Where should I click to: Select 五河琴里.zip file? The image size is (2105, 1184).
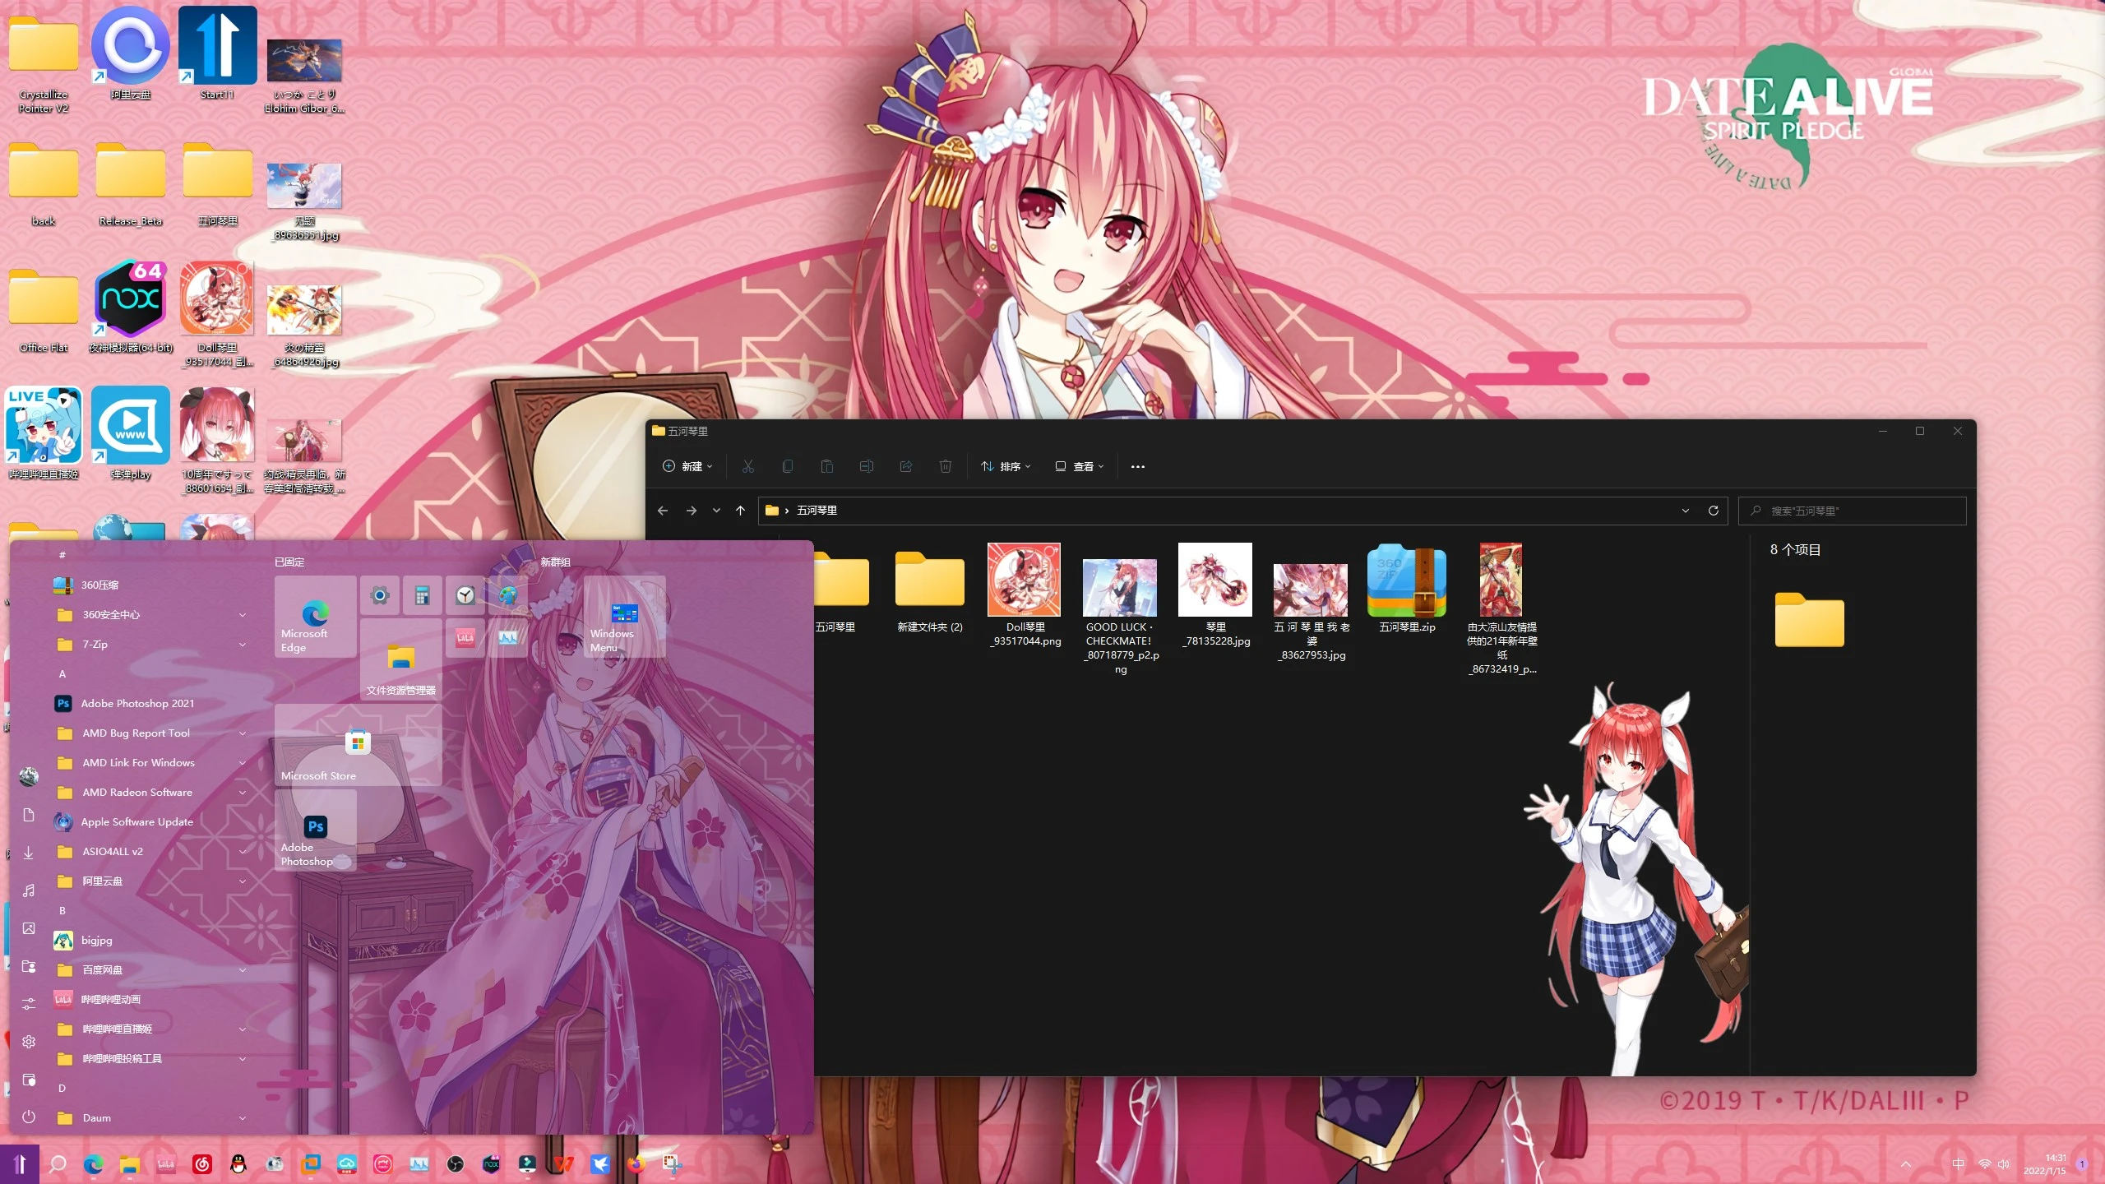coord(1407,589)
